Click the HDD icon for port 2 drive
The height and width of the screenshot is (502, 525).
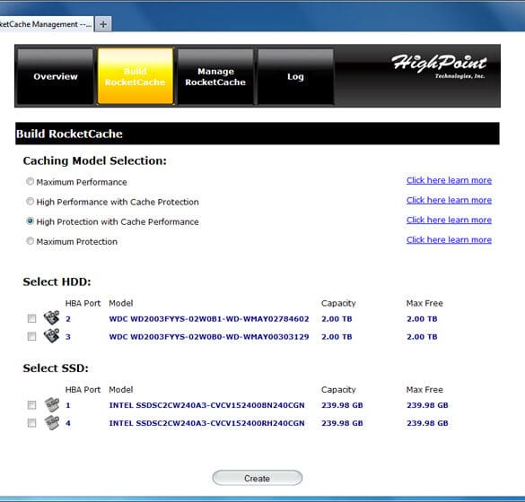pyautogui.click(x=51, y=317)
